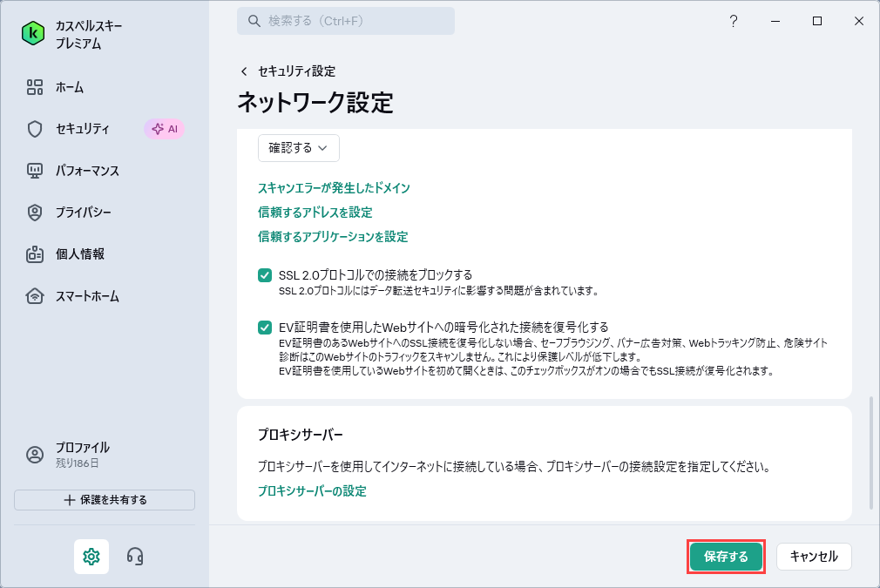Open プロキシサーバーの設定 link
Image resolution: width=880 pixels, height=588 pixels.
pyautogui.click(x=312, y=491)
